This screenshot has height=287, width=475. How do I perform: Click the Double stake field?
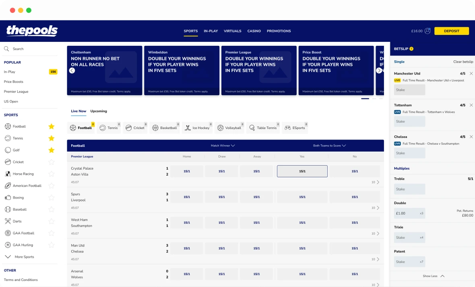[409, 213]
